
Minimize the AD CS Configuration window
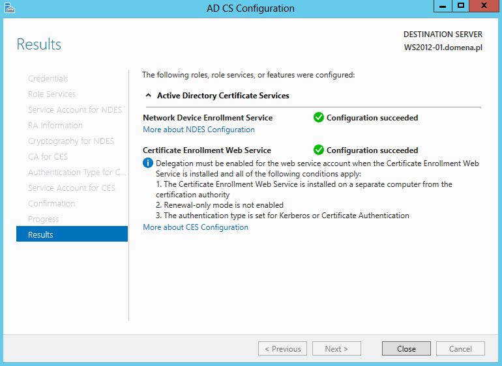tap(443, 6)
